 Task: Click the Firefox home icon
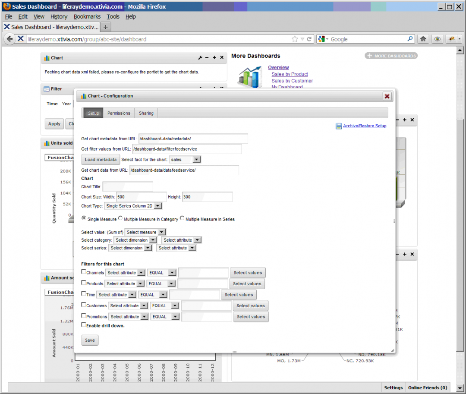tap(423, 39)
